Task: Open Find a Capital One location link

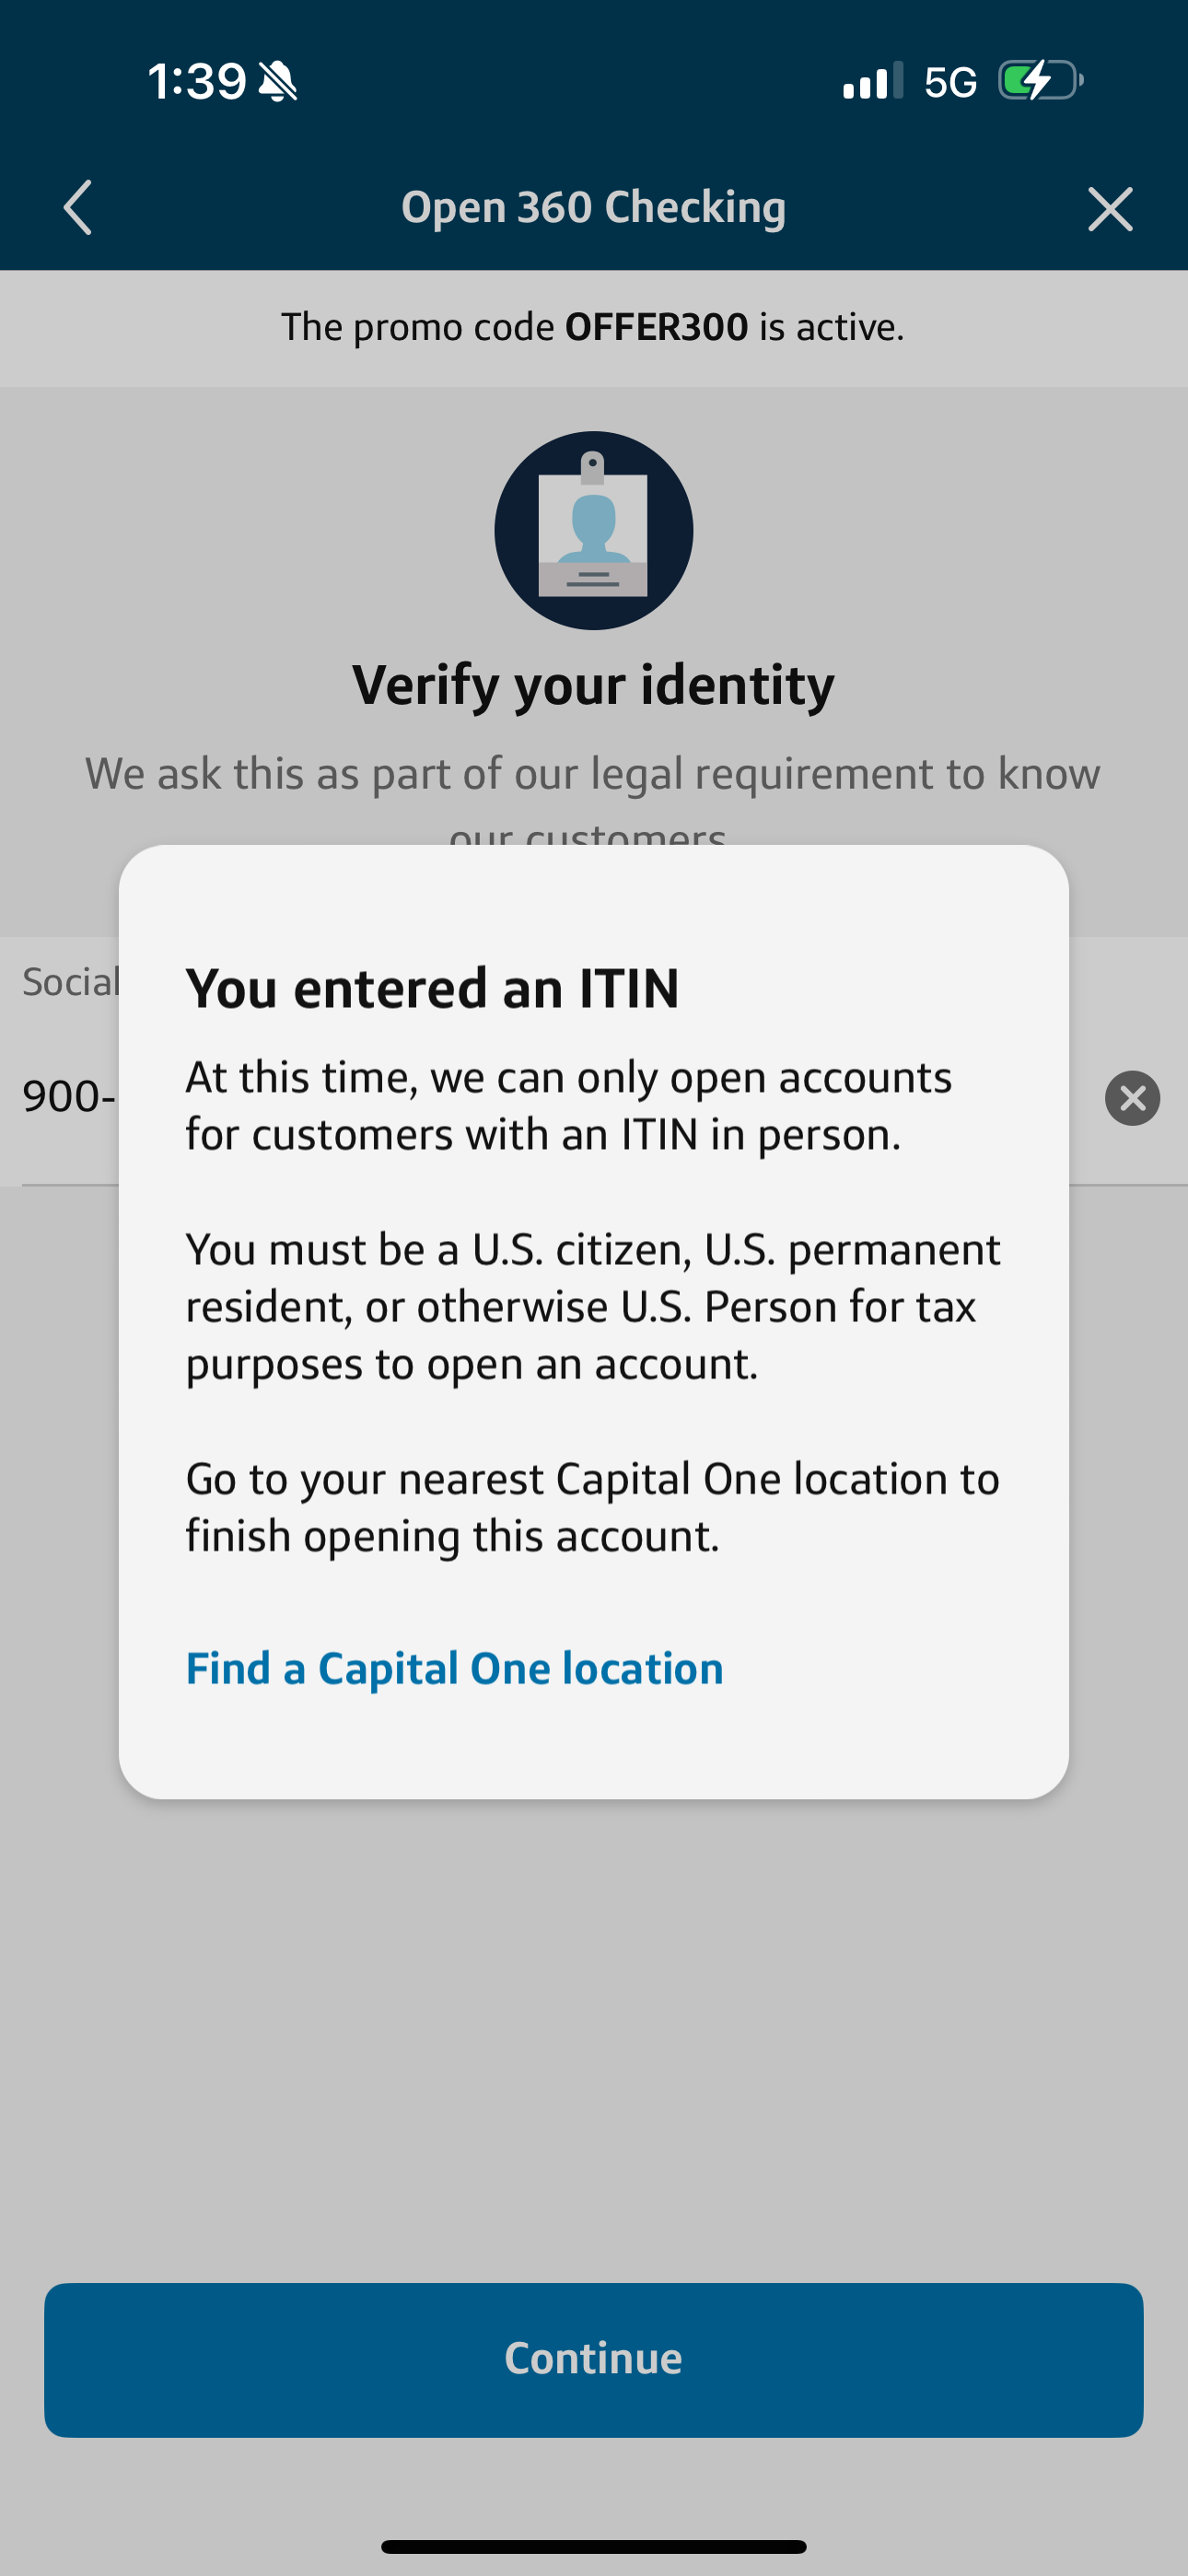Action: [454, 1668]
